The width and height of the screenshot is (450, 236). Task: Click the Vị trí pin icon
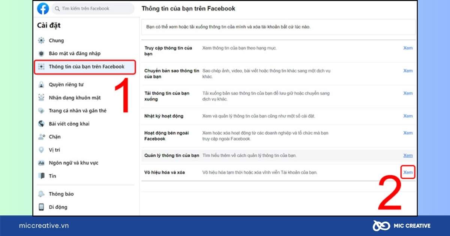point(41,150)
